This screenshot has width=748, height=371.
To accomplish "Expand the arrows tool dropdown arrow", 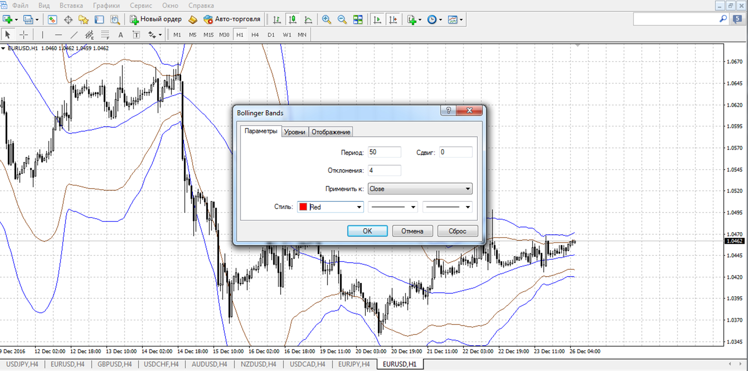I will pos(160,35).
